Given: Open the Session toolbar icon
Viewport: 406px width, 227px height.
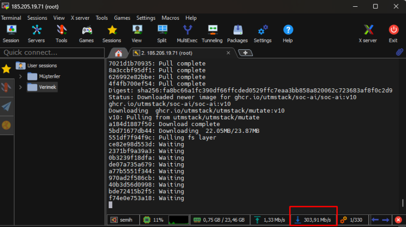Looking at the screenshot, I should [11, 33].
